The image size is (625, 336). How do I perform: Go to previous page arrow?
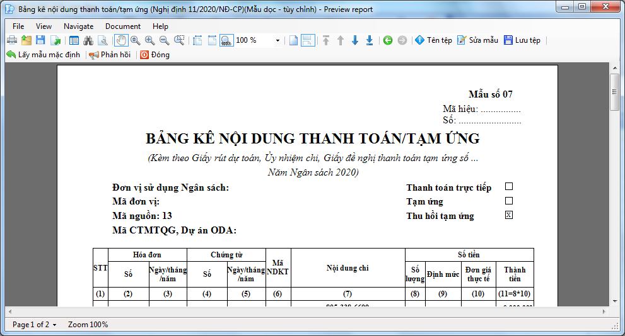(341, 40)
